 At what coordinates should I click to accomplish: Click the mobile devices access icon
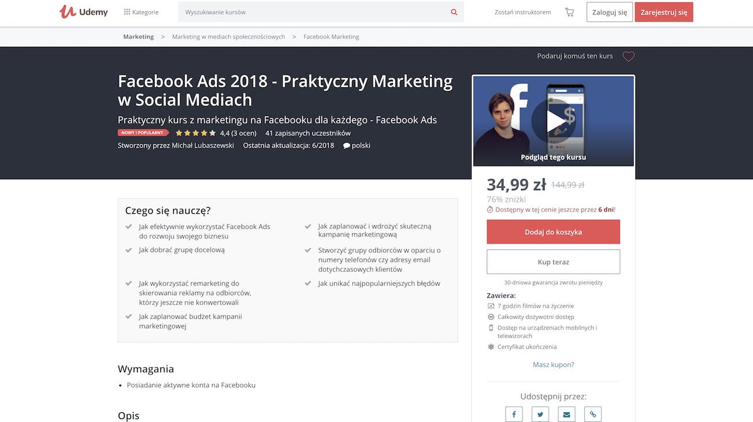coord(491,328)
